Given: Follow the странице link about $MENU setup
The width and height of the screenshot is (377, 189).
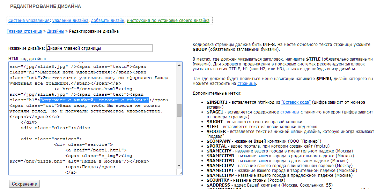Looking at the screenshot, I should (x=246, y=84).
